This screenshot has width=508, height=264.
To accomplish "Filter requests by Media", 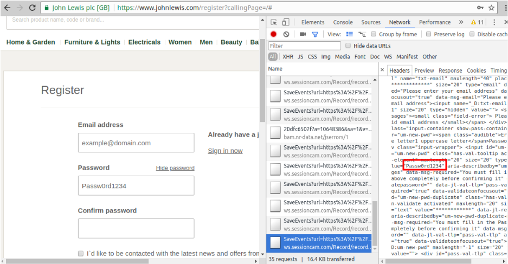I will click(x=343, y=57).
